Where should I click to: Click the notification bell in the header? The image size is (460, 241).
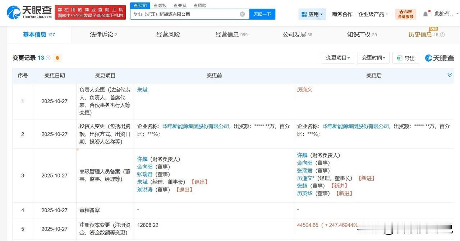pyautogui.click(x=425, y=14)
